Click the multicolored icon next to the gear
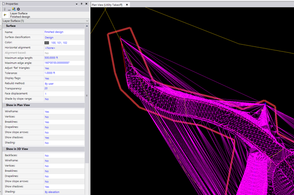The height and width of the screenshot is (195, 294). coord(14,9)
